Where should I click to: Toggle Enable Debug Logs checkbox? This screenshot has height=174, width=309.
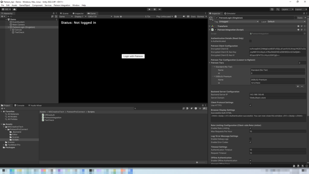pyautogui.click(x=250, y=139)
